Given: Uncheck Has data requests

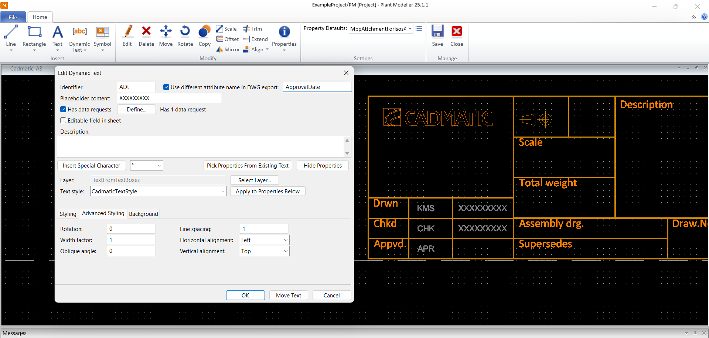Looking at the screenshot, I should click(63, 109).
